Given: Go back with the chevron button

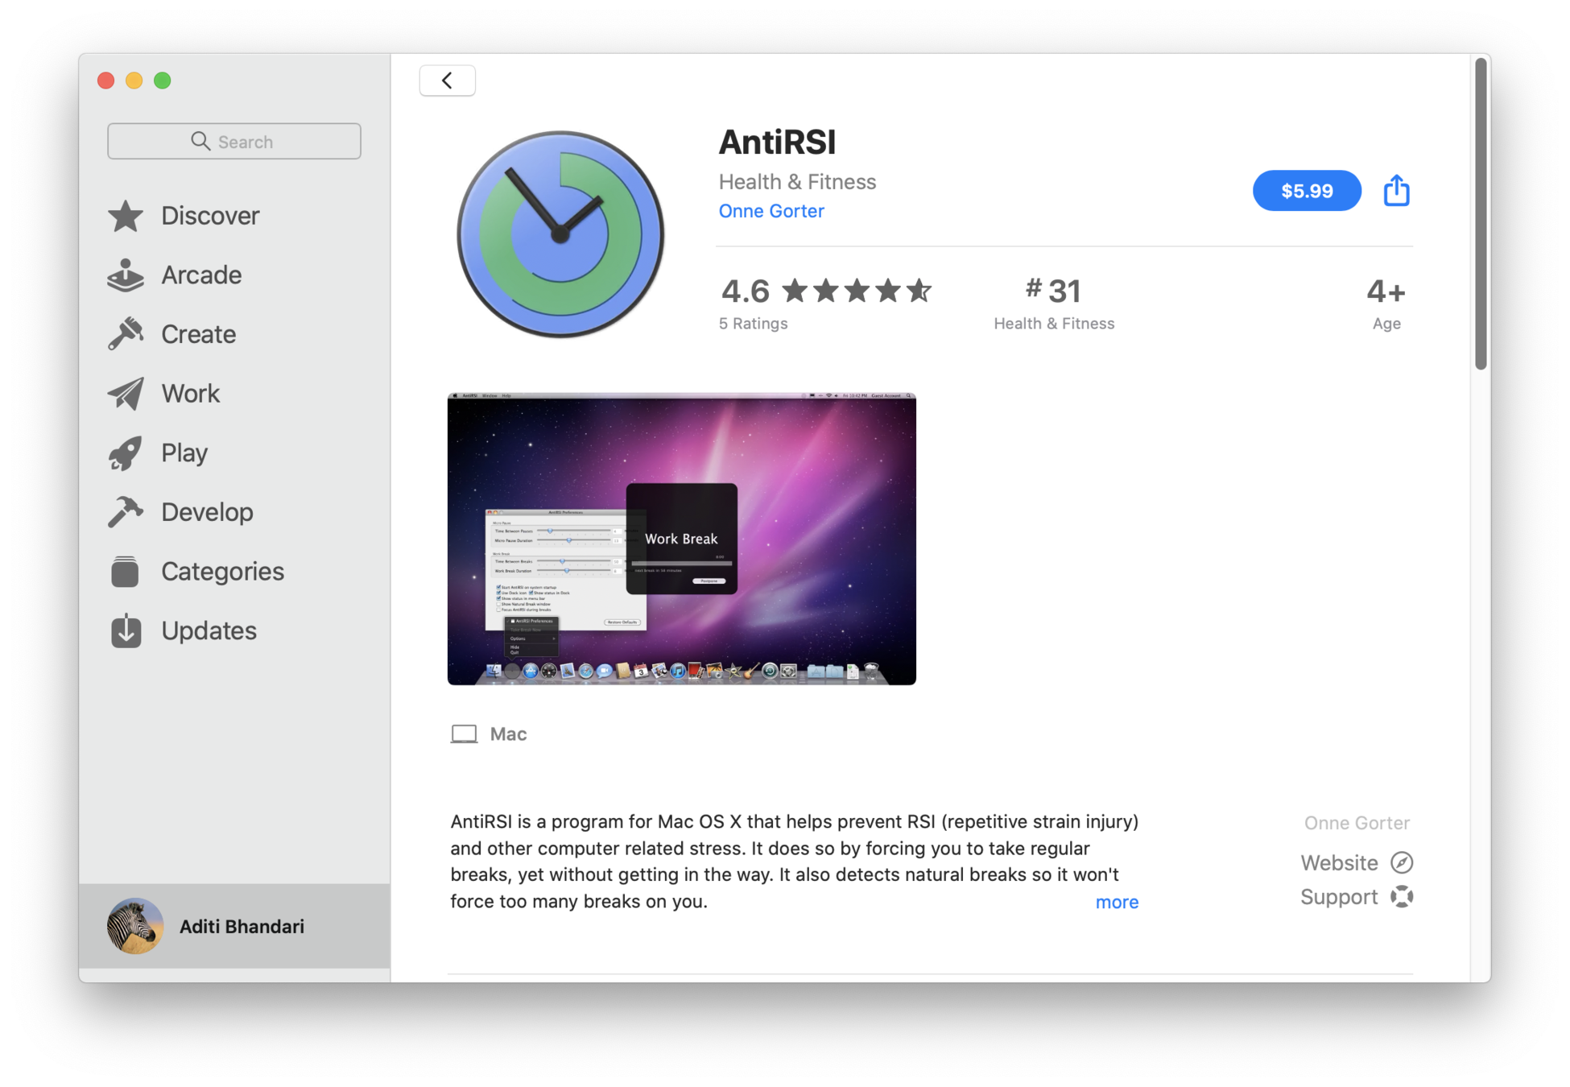Looking at the screenshot, I should point(447,81).
